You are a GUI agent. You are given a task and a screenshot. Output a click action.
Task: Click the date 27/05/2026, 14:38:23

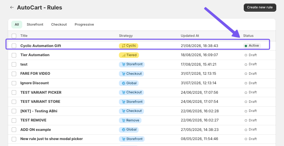[x=200, y=130]
